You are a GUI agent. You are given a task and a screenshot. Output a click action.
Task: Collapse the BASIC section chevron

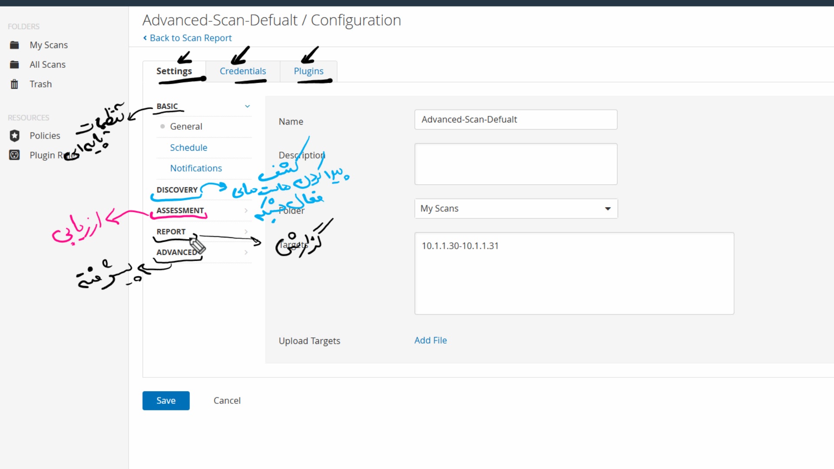coord(247,106)
